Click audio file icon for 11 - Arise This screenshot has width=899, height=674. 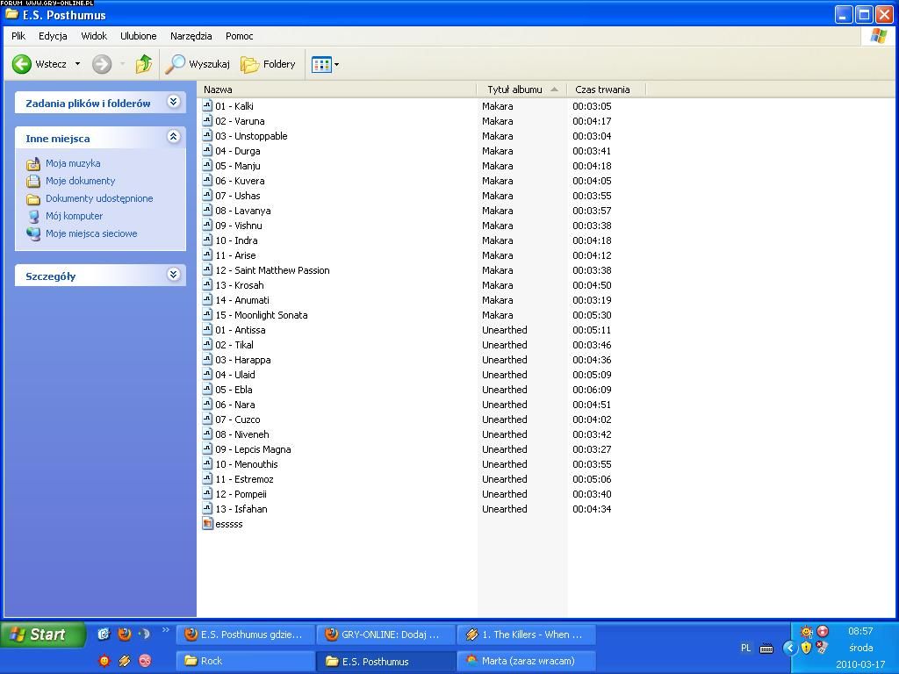pos(207,255)
